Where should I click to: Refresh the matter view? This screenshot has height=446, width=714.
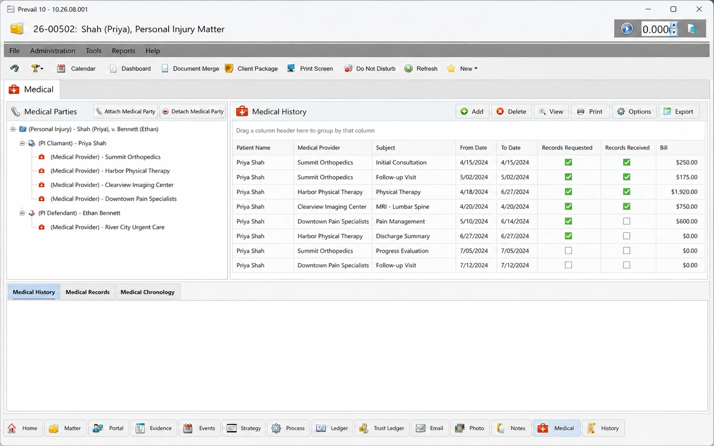click(421, 69)
